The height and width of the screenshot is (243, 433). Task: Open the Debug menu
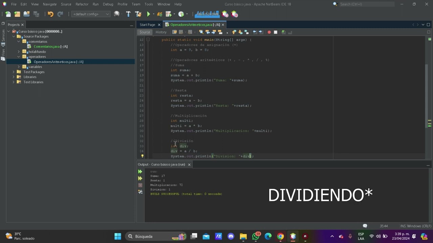tap(108, 4)
